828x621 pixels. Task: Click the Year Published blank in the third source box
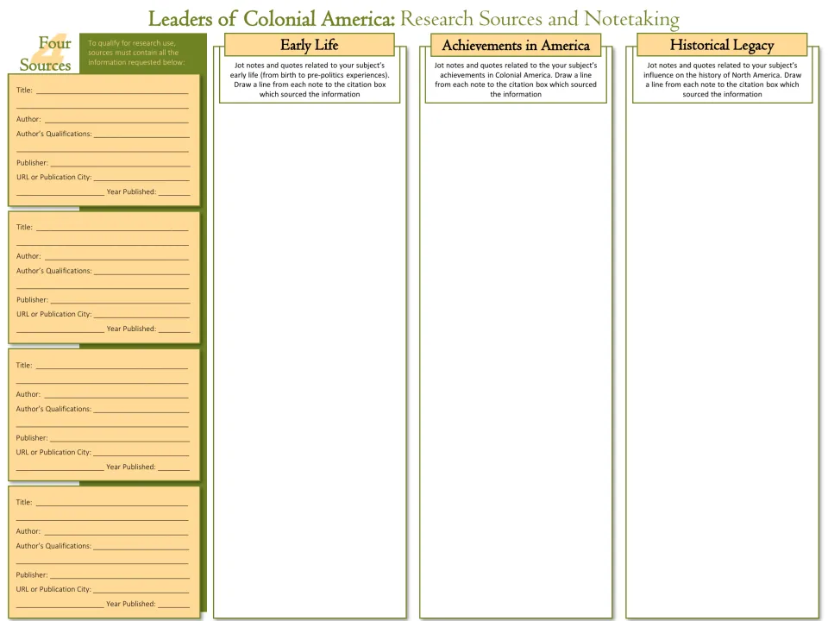(173, 467)
